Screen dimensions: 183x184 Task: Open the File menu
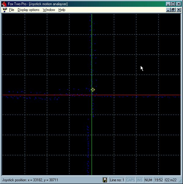[12, 10]
